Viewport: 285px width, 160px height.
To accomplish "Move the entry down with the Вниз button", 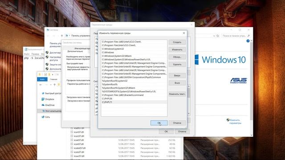I will (177, 83).
